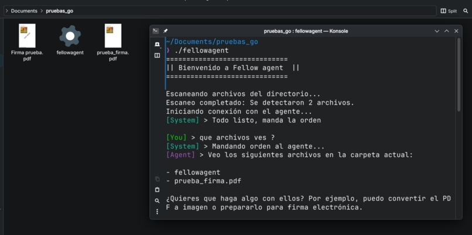The height and width of the screenshot is (235, 472).
Task: Click the Konsole vertical scrollbar handle
Action: [x=459, y=74]
